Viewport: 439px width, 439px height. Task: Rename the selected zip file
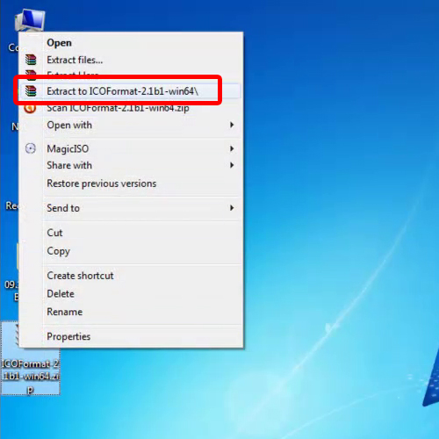click(131, 312)
